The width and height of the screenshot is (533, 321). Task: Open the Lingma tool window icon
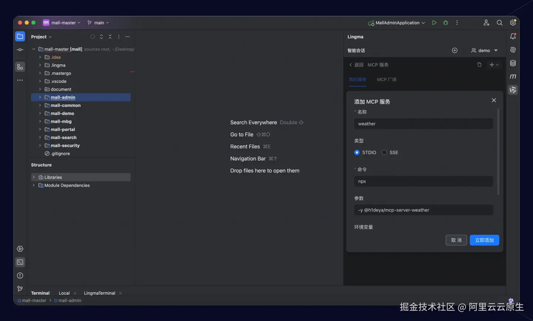click(x=513, y=90)
